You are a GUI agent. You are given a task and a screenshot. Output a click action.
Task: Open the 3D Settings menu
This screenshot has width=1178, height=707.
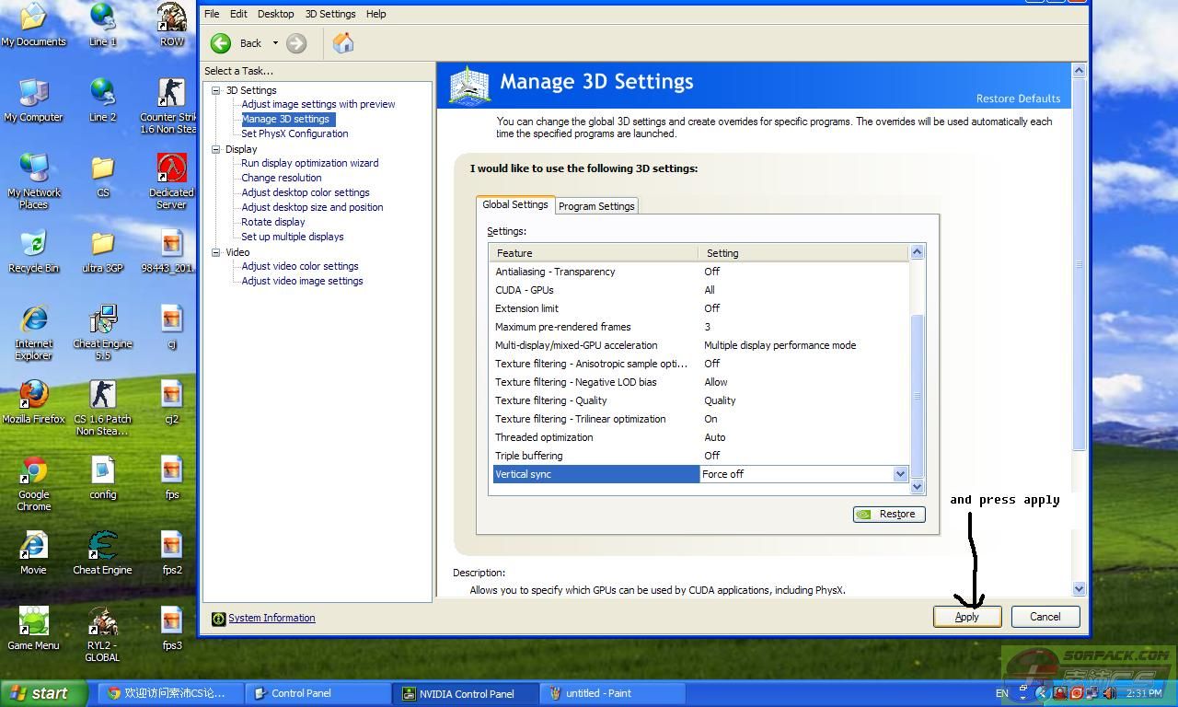point(329,14)
